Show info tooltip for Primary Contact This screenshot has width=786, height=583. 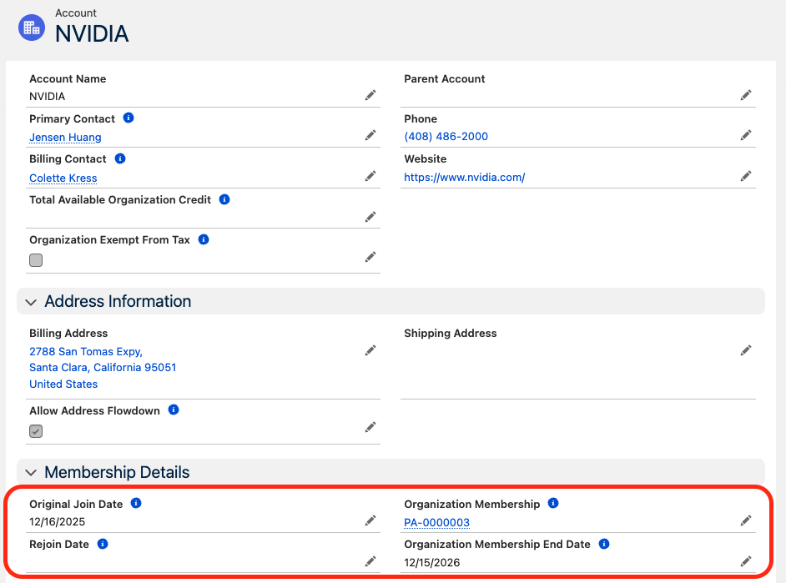[x=128, y=118]
